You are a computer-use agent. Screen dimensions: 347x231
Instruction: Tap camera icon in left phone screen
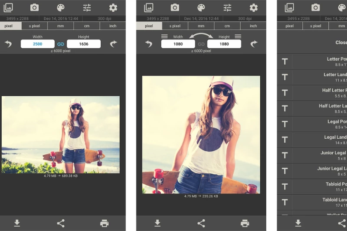[x=34, y=8]
